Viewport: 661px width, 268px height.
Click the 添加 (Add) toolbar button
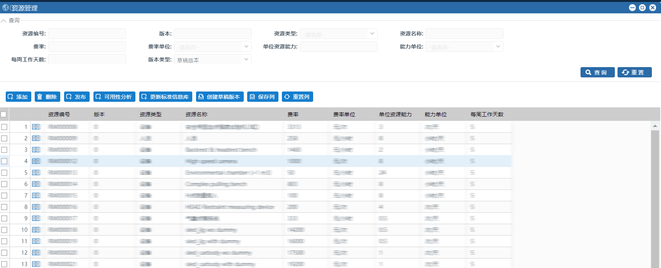(18, 97)
